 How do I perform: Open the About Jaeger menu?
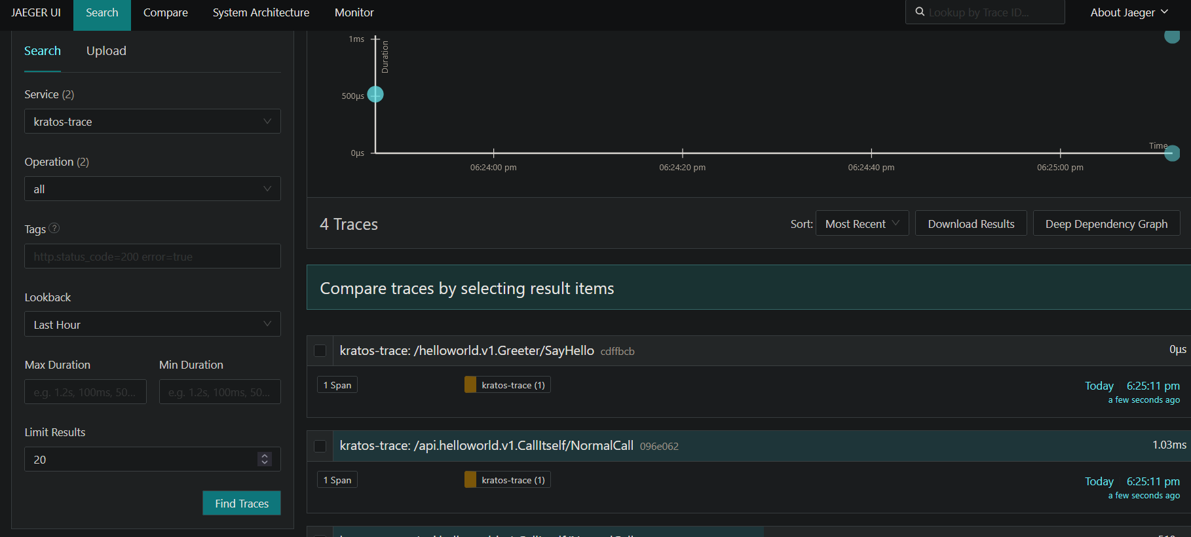click(x=1129, y=12)
